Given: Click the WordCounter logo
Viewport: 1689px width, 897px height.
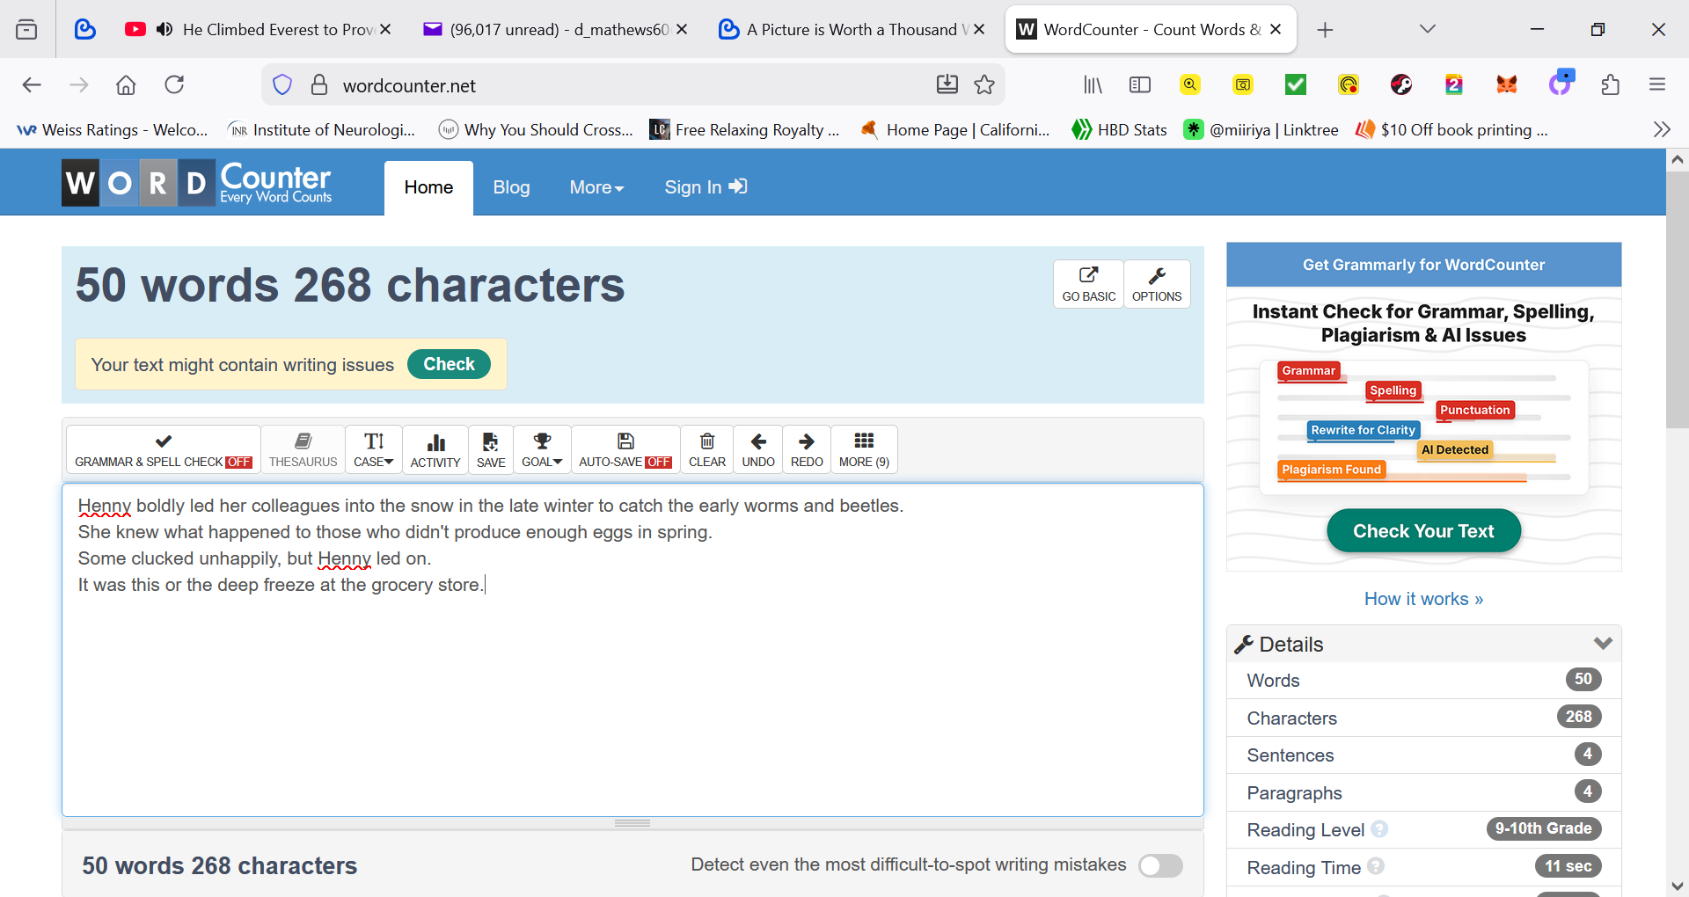Looking at the screenshot, I should [197, 182].
